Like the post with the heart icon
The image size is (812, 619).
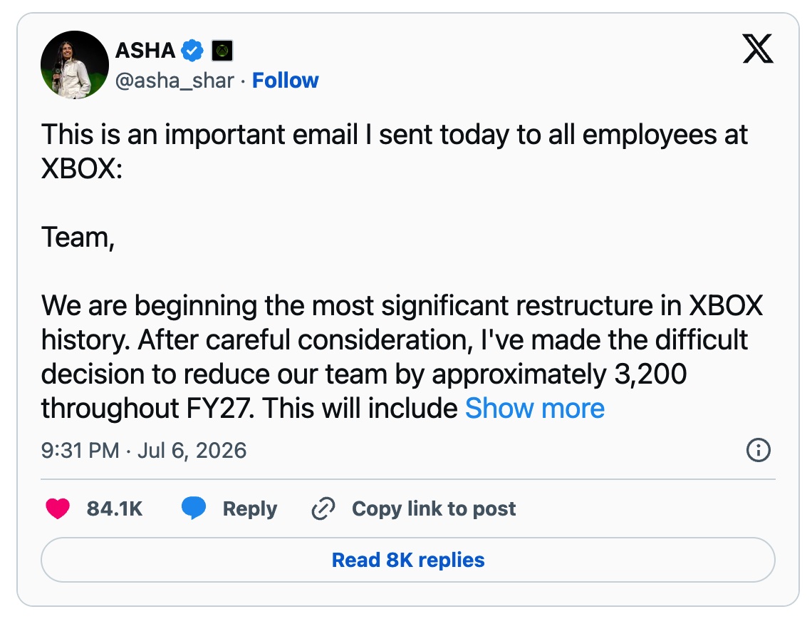[58, 508]
